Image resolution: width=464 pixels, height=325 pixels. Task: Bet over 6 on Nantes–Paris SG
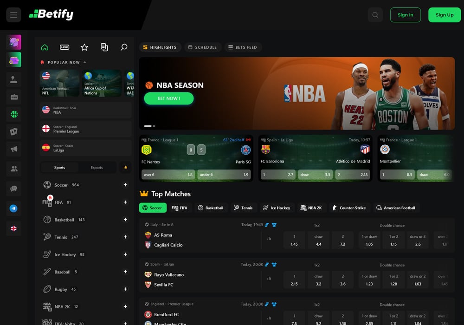coord(168,175)
